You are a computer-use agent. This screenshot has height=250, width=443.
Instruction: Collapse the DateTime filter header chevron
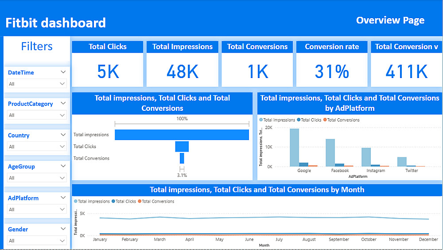point(63,72)
